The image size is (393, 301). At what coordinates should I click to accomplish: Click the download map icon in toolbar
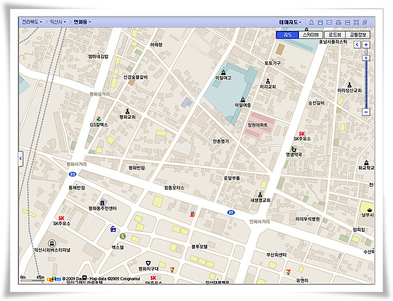pos(311,22)
